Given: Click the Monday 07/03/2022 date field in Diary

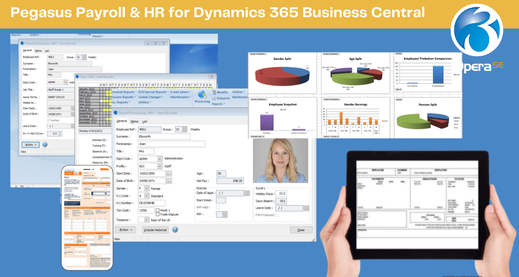Looking at the screenshot, I should pos(95,131).
